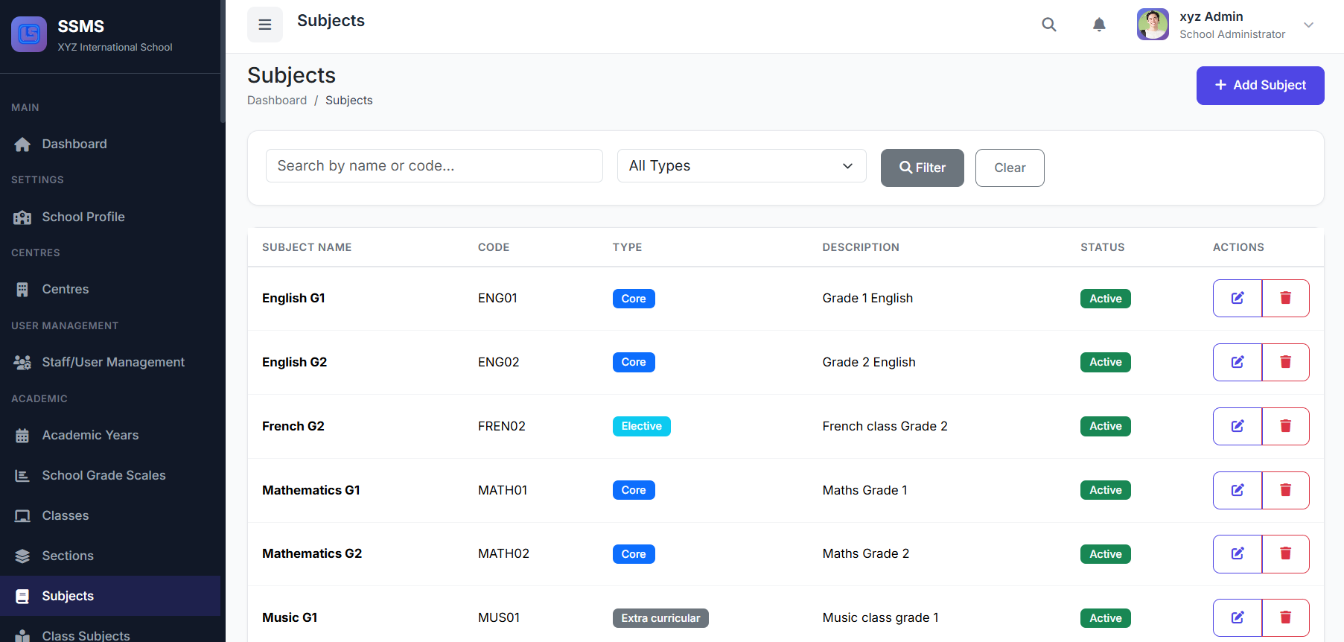1344x642 pixels.
Task: Edit the French G2 subject
Action: [1237, 426]
